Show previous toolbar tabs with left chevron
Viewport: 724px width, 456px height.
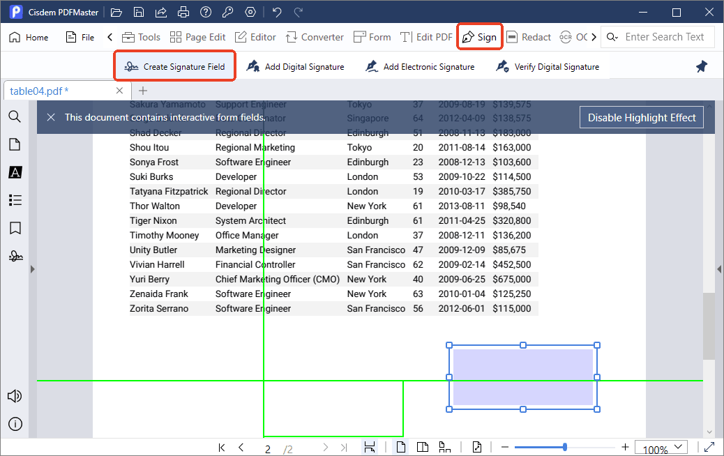(x=110, y=37)
